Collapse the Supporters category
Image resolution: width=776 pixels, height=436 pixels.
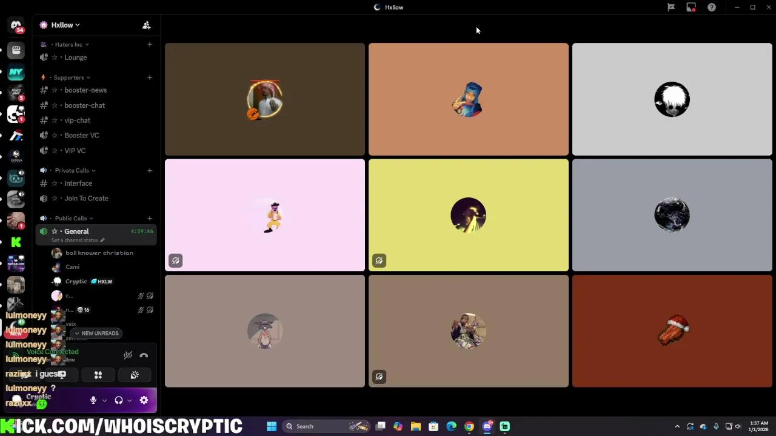coord(72,78)
